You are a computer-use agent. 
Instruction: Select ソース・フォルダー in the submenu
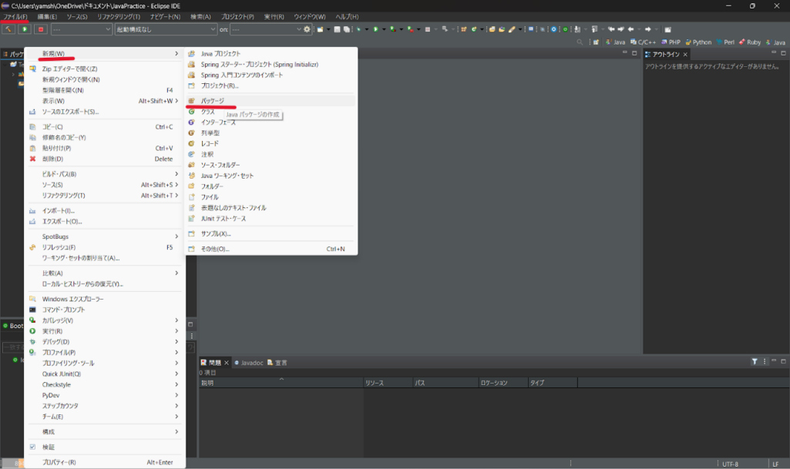coord(271,165)
